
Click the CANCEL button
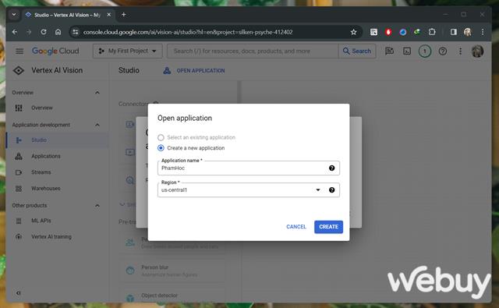(x=296, y=227)
